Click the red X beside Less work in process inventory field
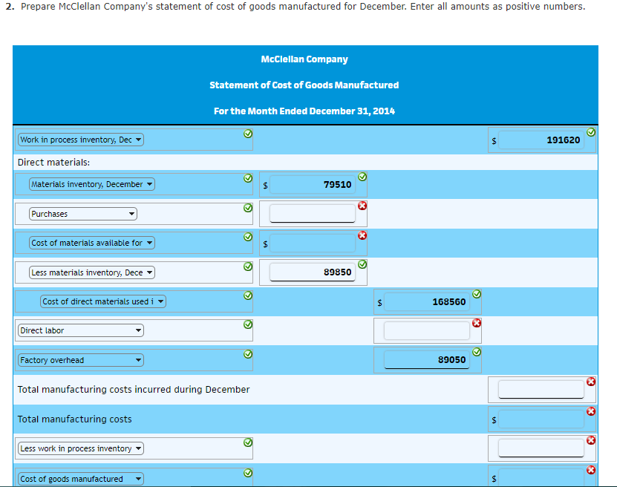 coord(591,440)
